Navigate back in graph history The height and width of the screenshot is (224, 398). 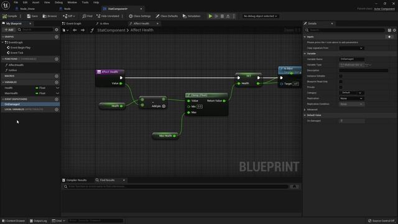[x=75, y=30]
